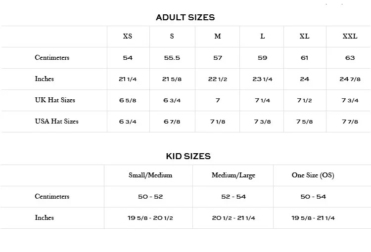Click the Medium/Large kid column header
The width and height of the screenshot is (371, 252).
point(233,175)
